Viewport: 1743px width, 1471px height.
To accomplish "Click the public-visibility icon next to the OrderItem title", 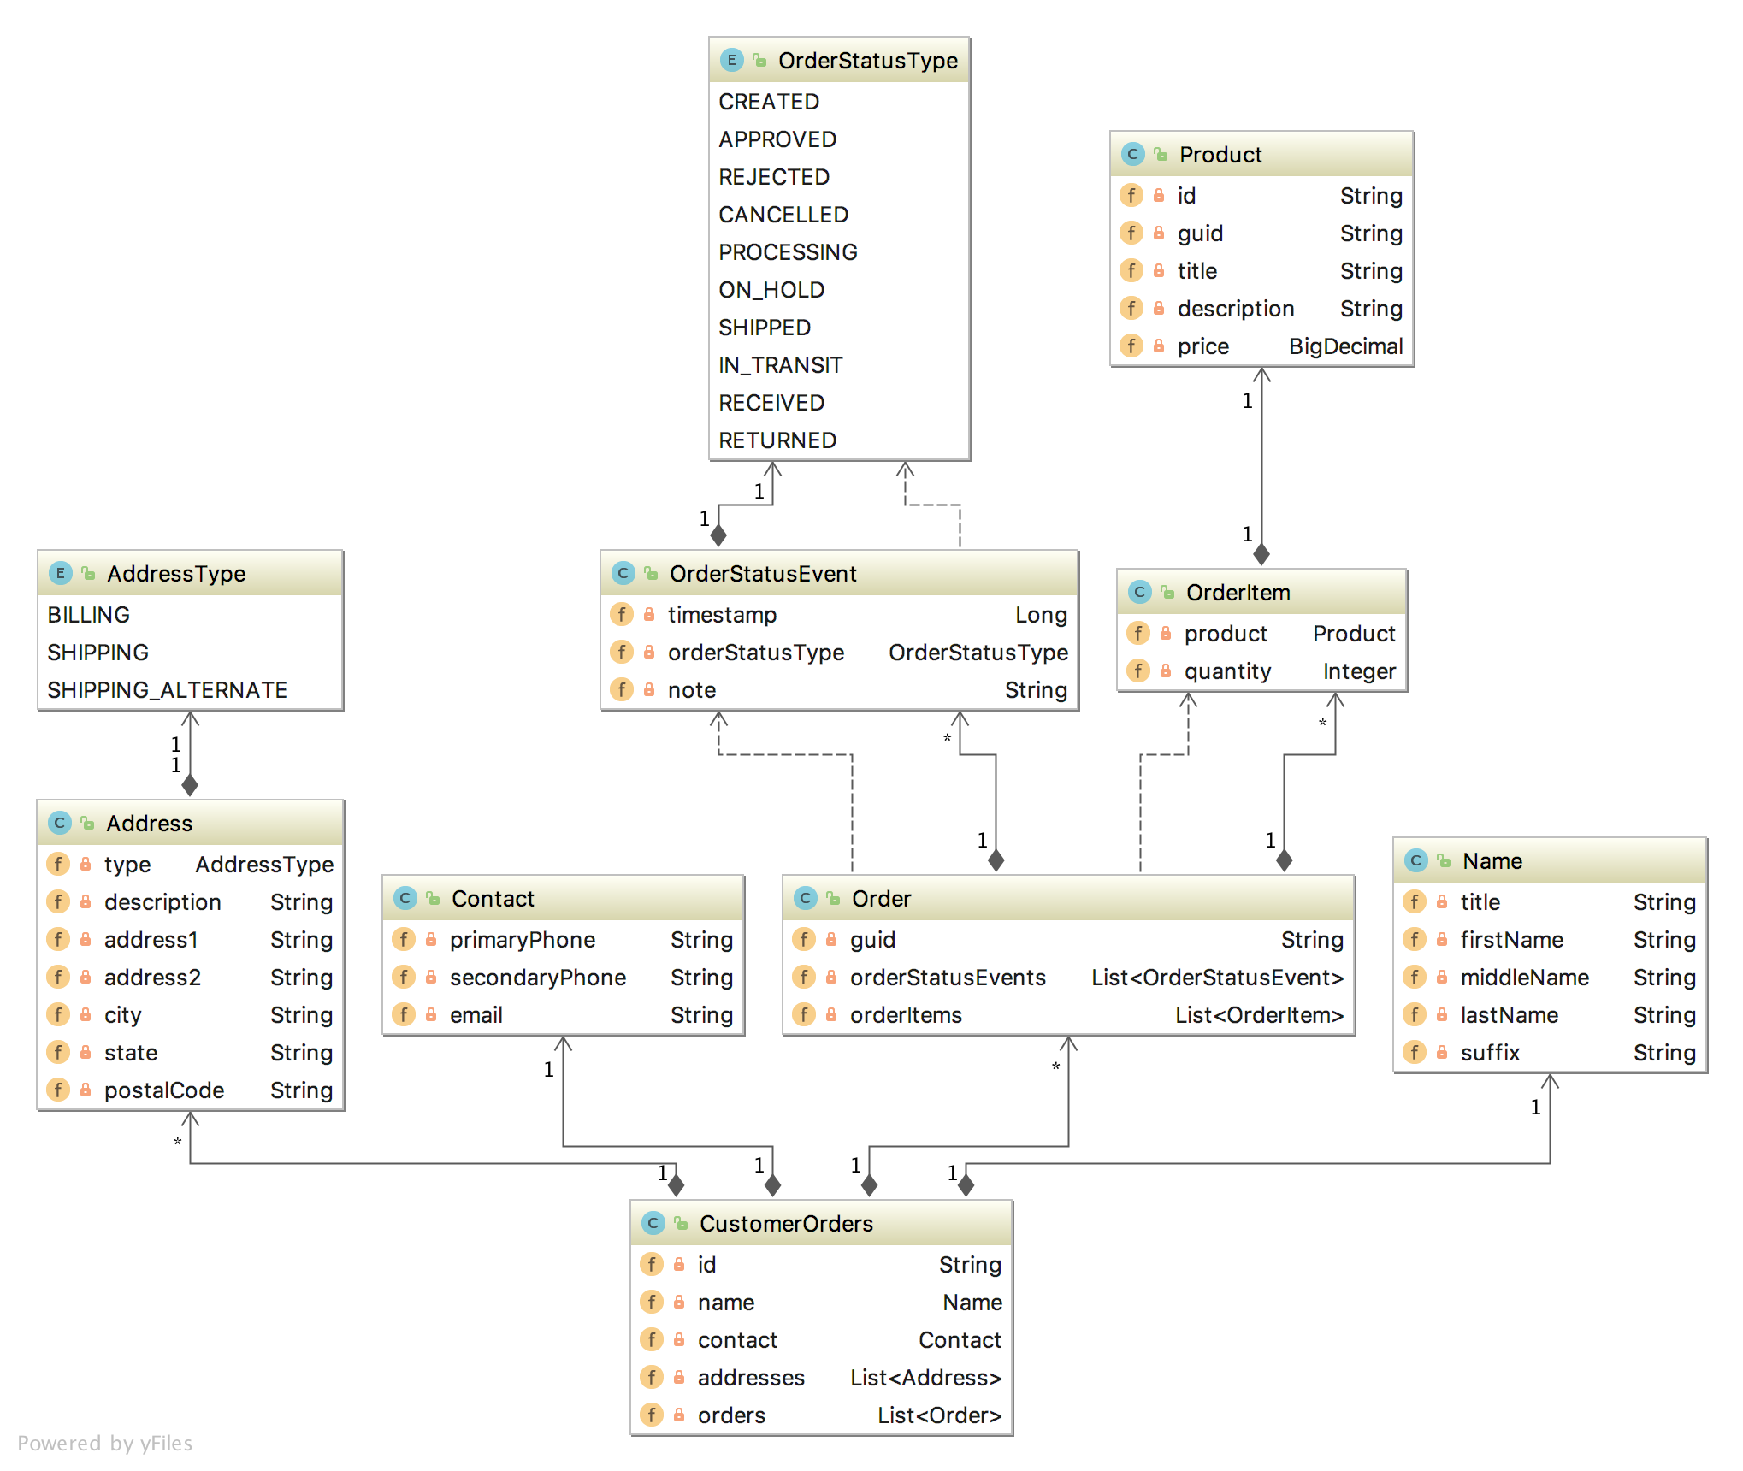I will click(1167, 592).
